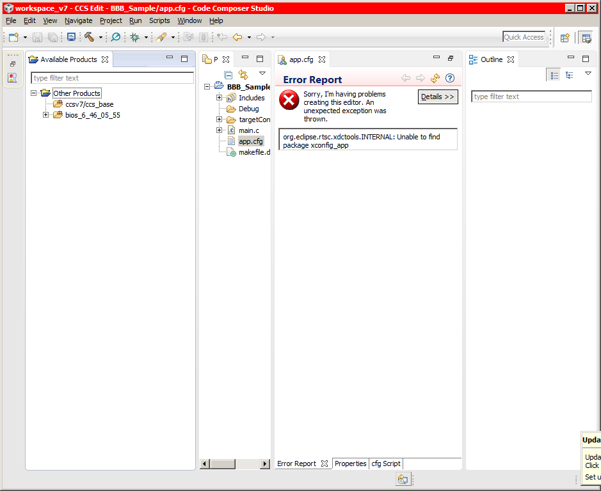Close the app.cfg editor tab
The height and width of the screenshot is (491, 601).
coord(322,59)
